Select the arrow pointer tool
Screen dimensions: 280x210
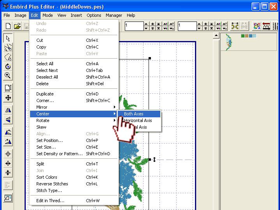8,38
